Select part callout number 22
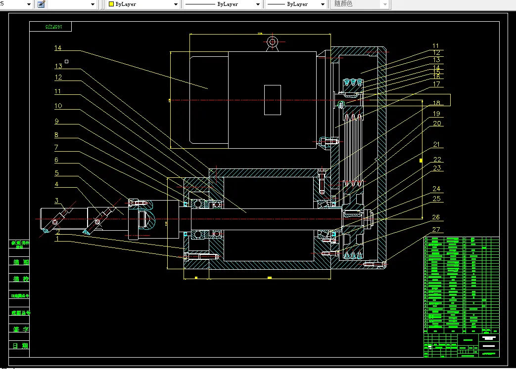 coord(437,160)
